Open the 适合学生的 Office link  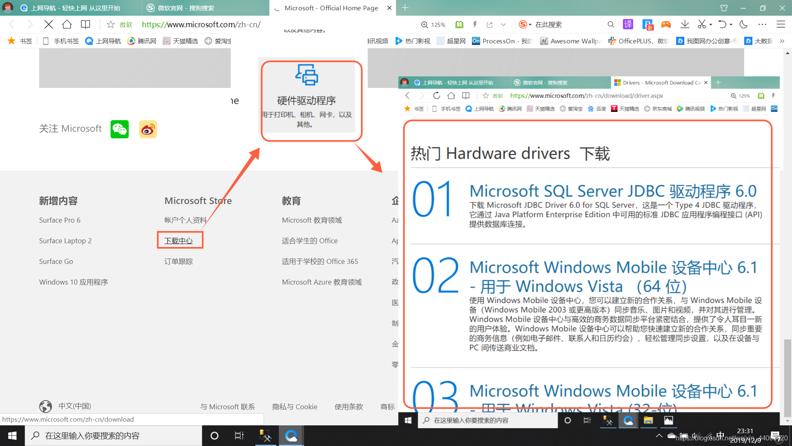pos(310,241)
